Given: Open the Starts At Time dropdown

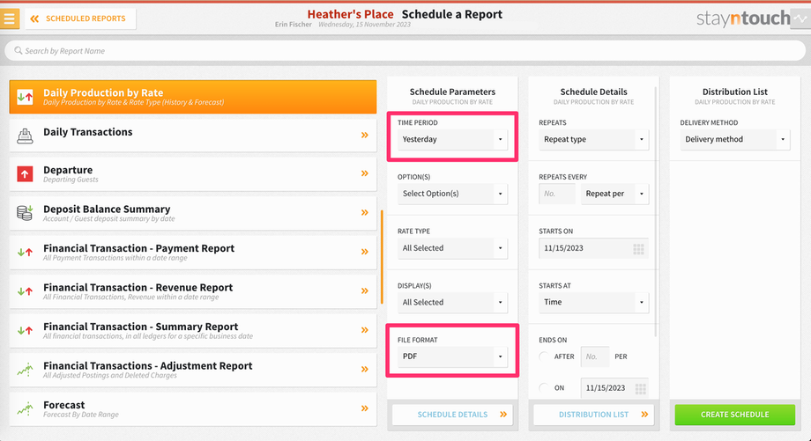Looking at the screenshot, I should [x=593, y=302].
